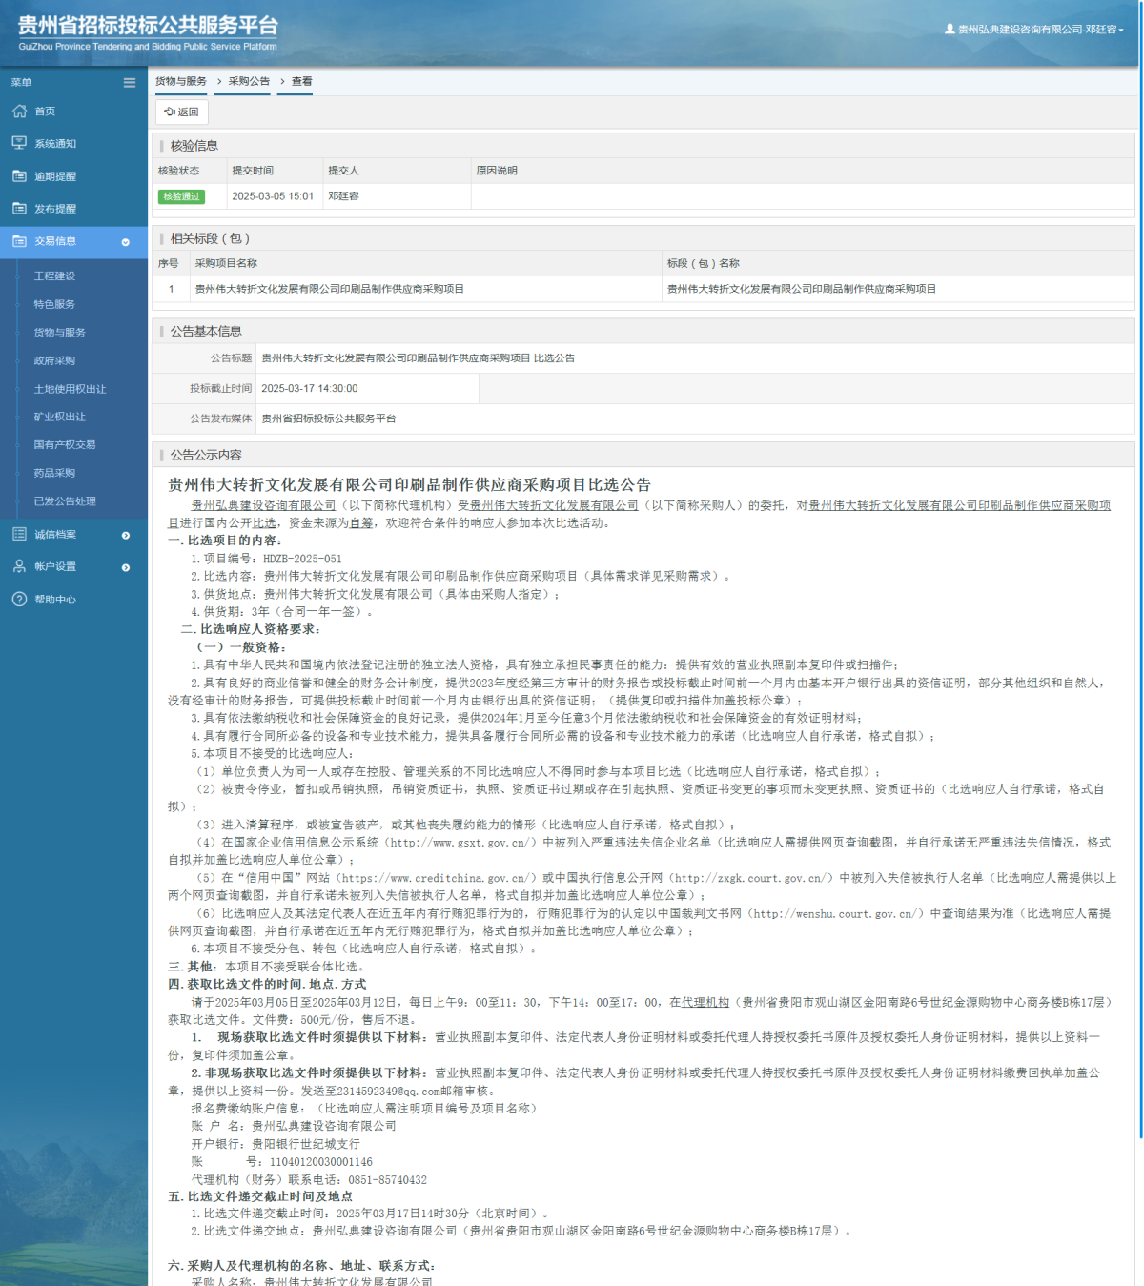Click the 交易信息 document icon
Viewport: 1144px width, 1286px height.
pyautogui.click(x=19, y=242)
